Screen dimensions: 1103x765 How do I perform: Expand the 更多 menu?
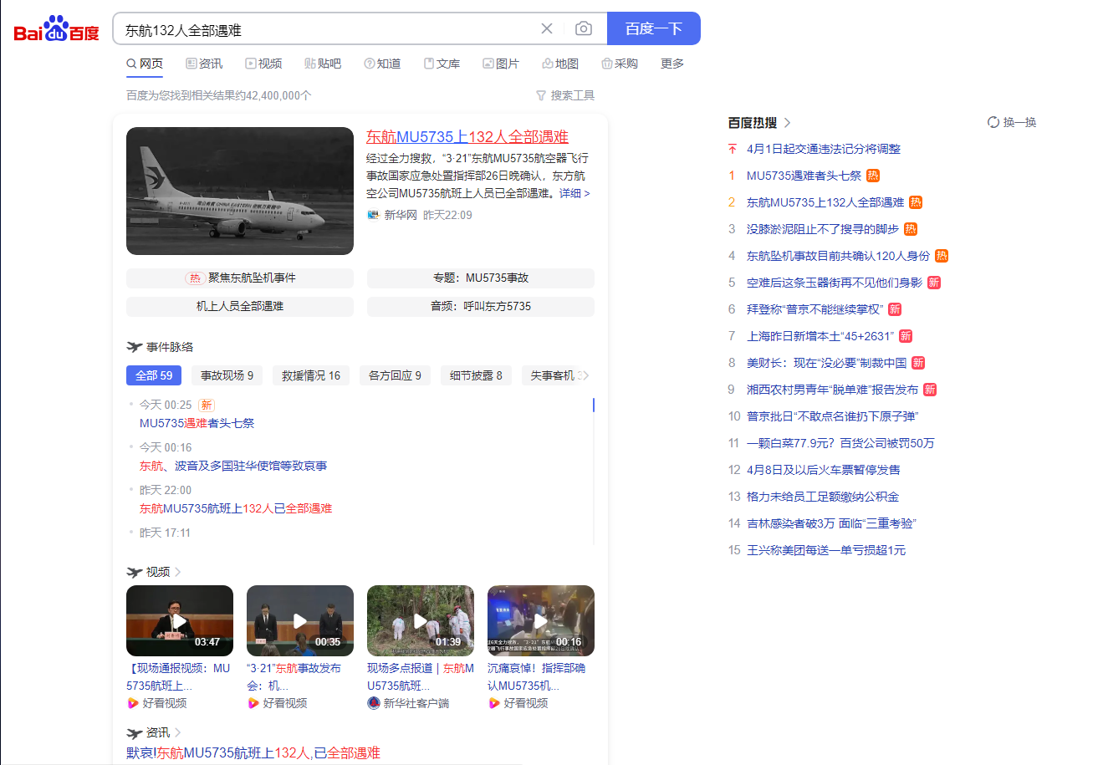pos(672,64)
